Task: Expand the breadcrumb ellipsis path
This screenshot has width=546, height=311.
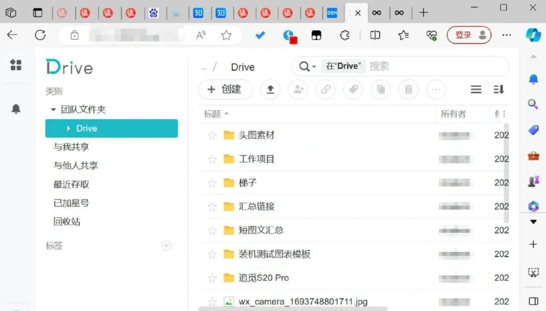Action: click(x=204, y=68)
